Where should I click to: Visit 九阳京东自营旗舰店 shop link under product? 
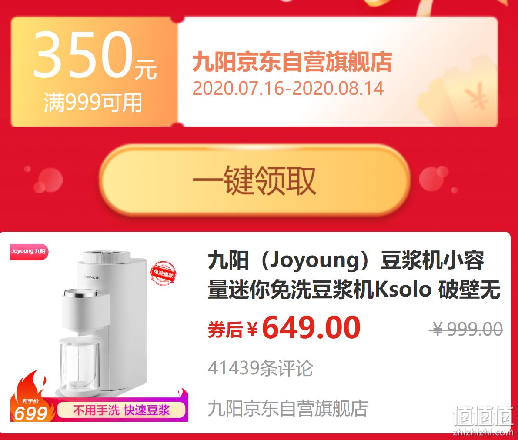[288, 408]
